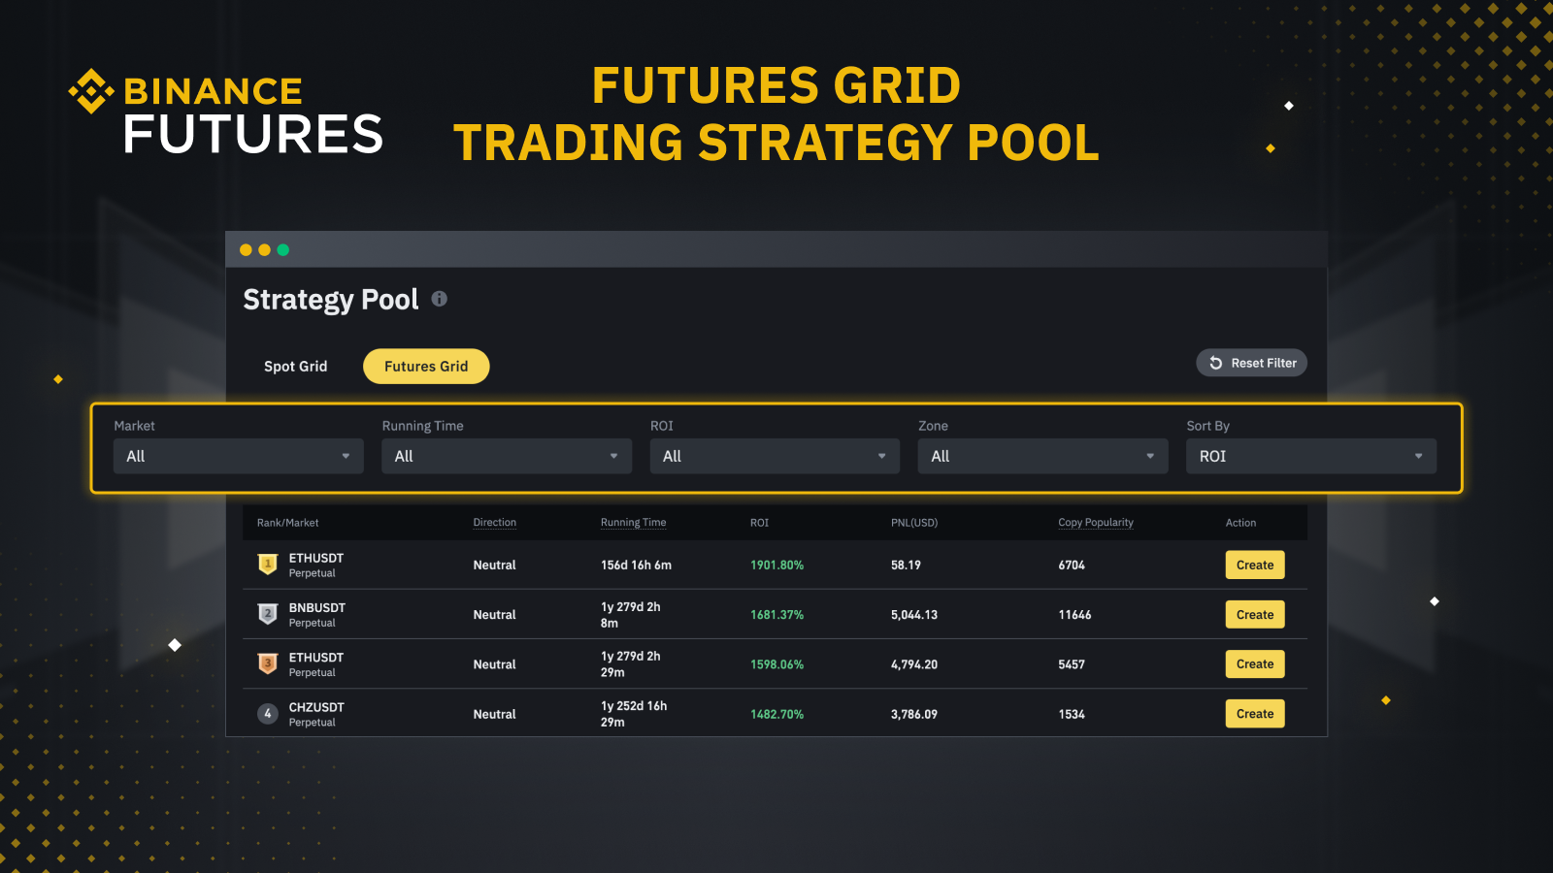Image resolution: width=1553 pixels, height=873 pixels.
Task: Toggle sorting by the Direction column
Action: pos(495,522)
